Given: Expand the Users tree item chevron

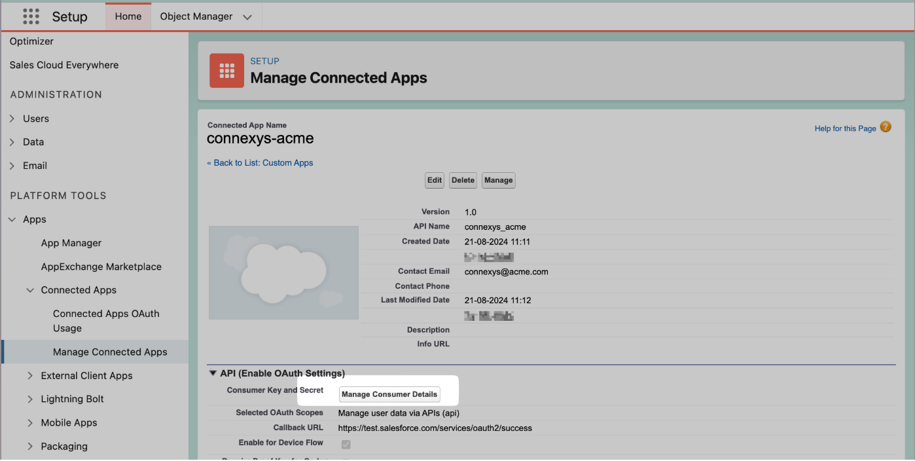Looking at the screenshot, I should (x=12, y=119).
